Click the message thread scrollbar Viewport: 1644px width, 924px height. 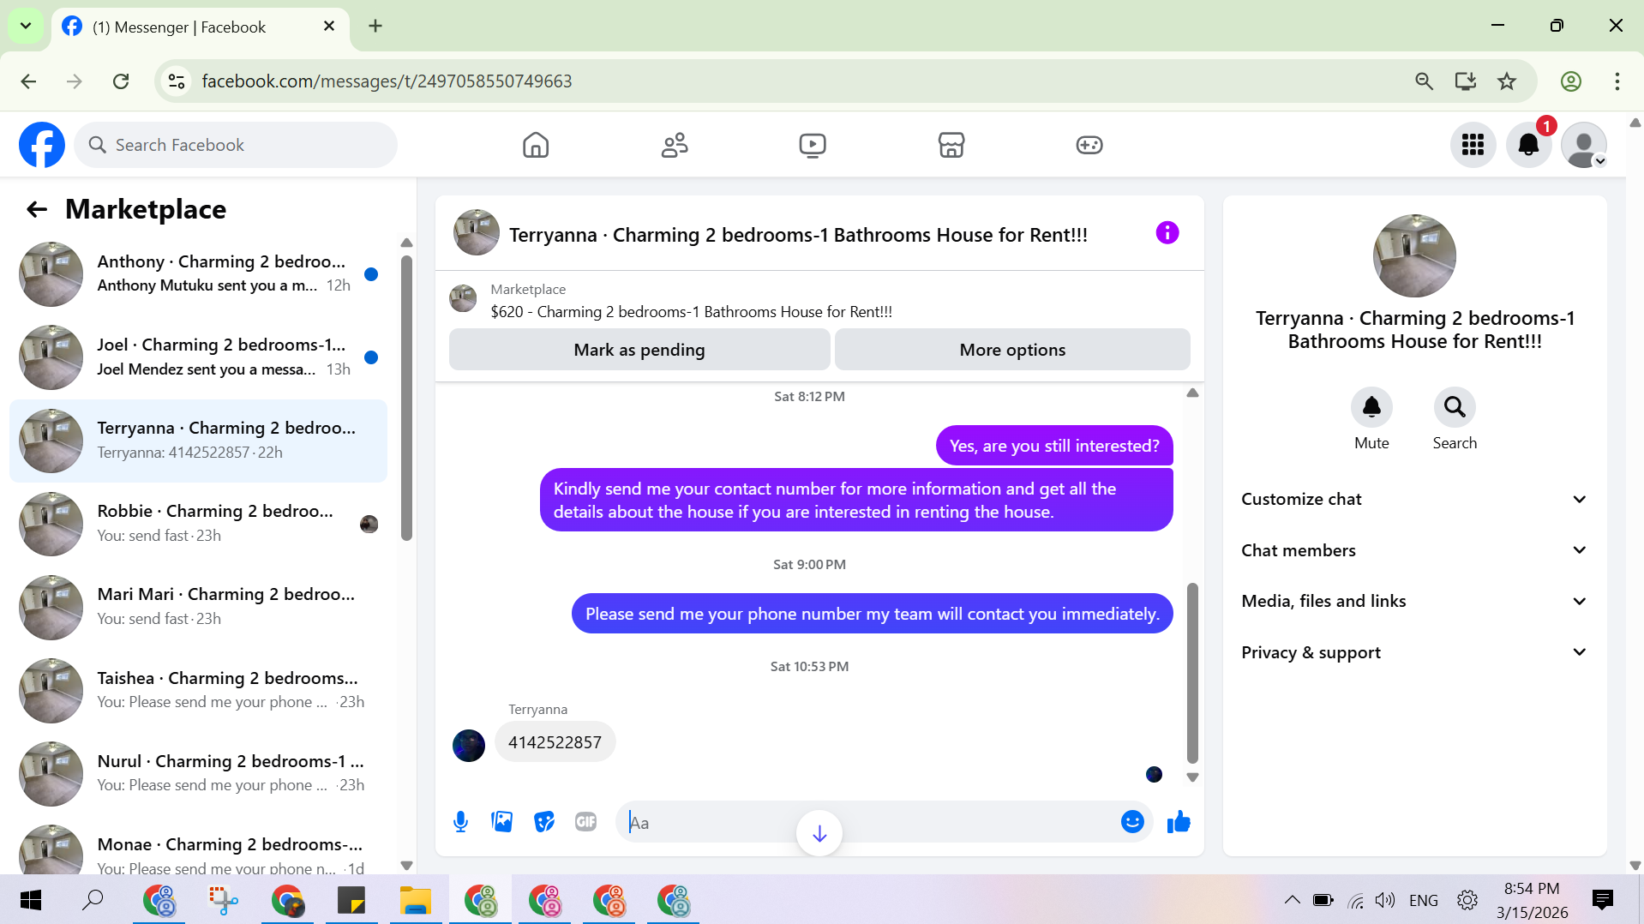pos(1192,673)
